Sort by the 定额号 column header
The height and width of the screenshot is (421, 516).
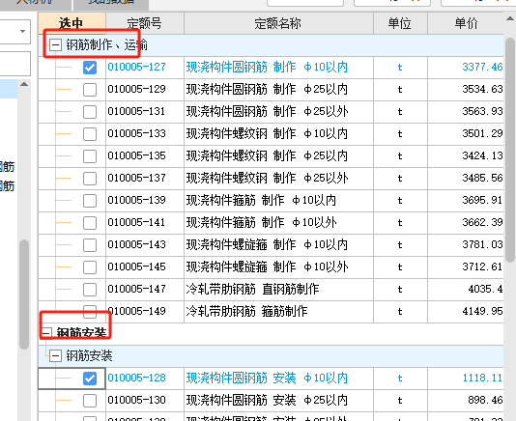click(145, 23)
